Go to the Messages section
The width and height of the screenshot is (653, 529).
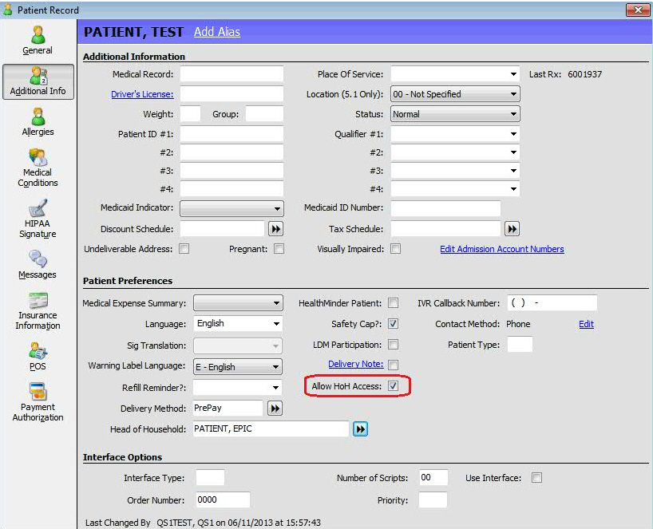(38, 264)
